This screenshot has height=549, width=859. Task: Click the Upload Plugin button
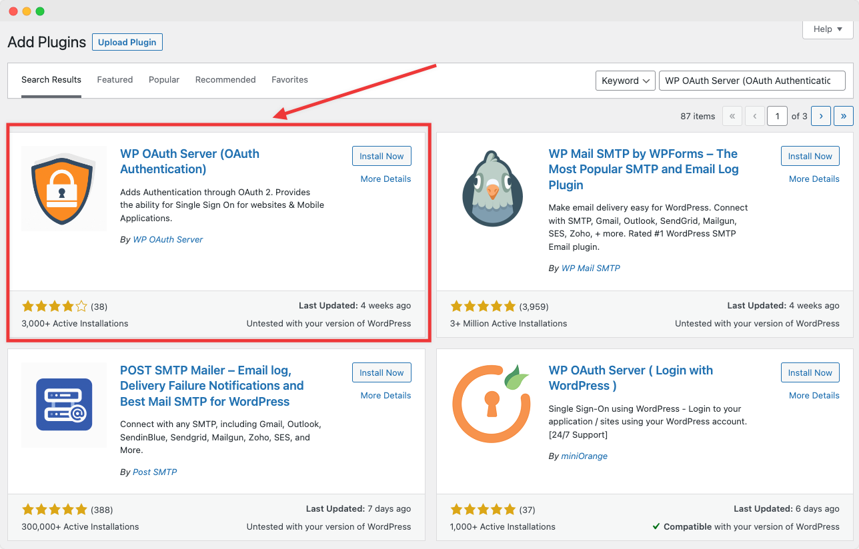click(127, 42)
